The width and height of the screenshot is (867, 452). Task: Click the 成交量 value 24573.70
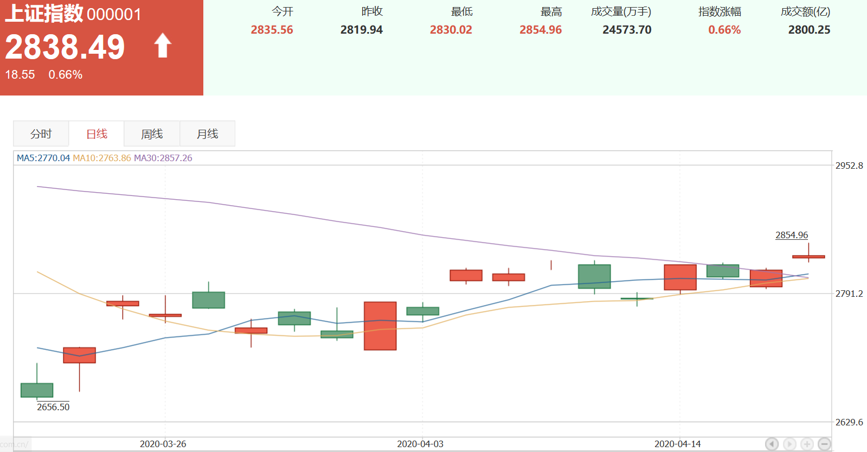coord(627,30)
